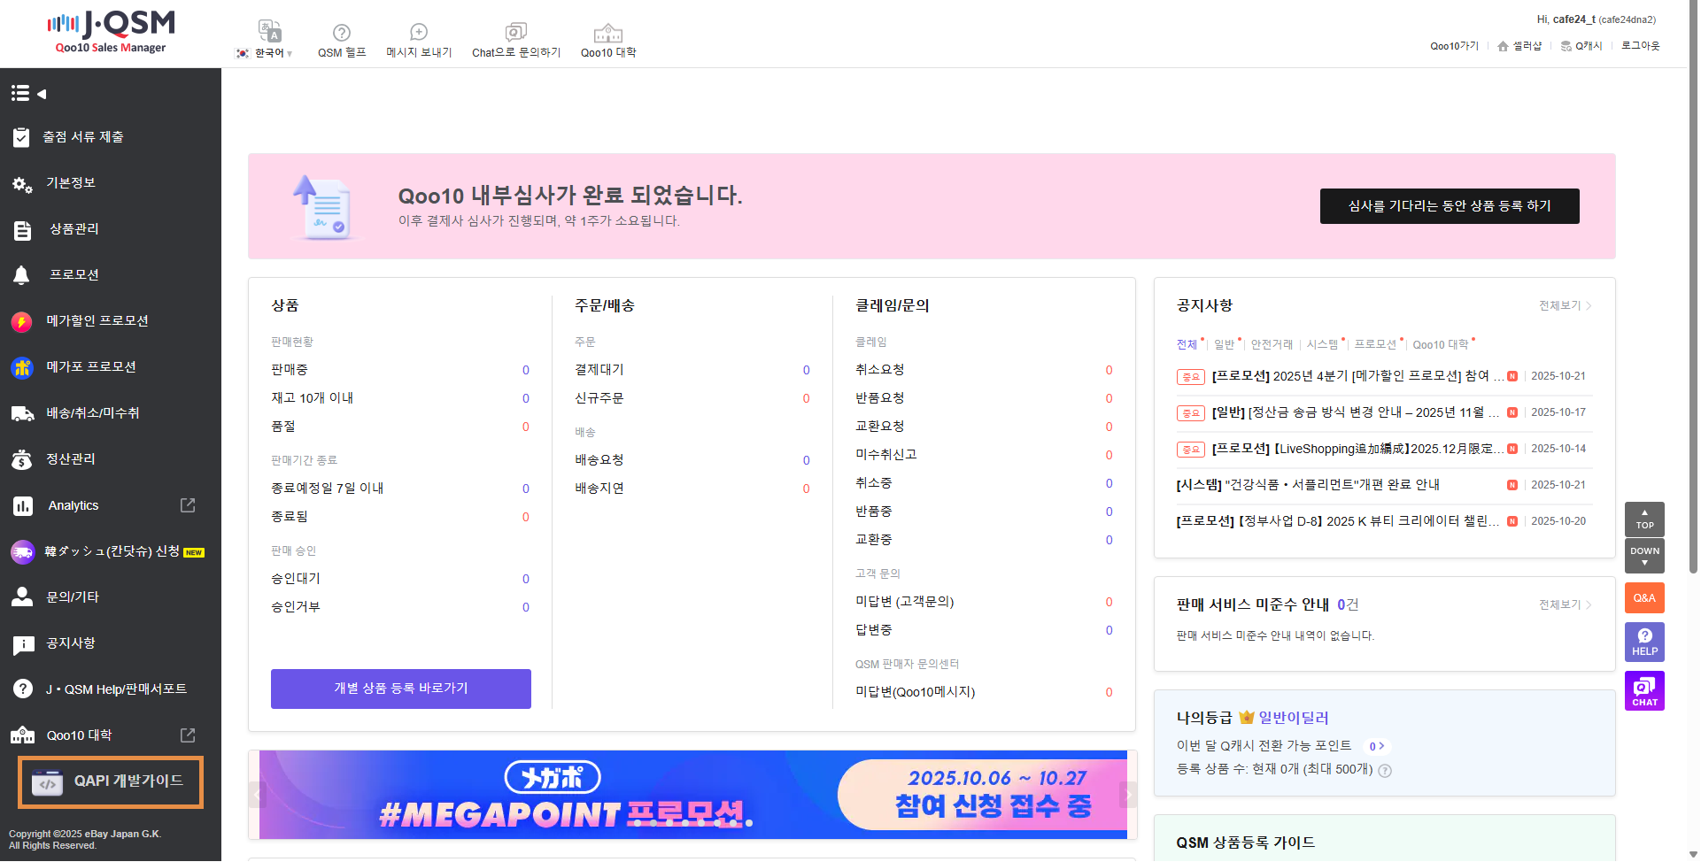1701x862 pixels.
Task: Select the Qoo10 대학 notice tab
Action: [1441, 344]
